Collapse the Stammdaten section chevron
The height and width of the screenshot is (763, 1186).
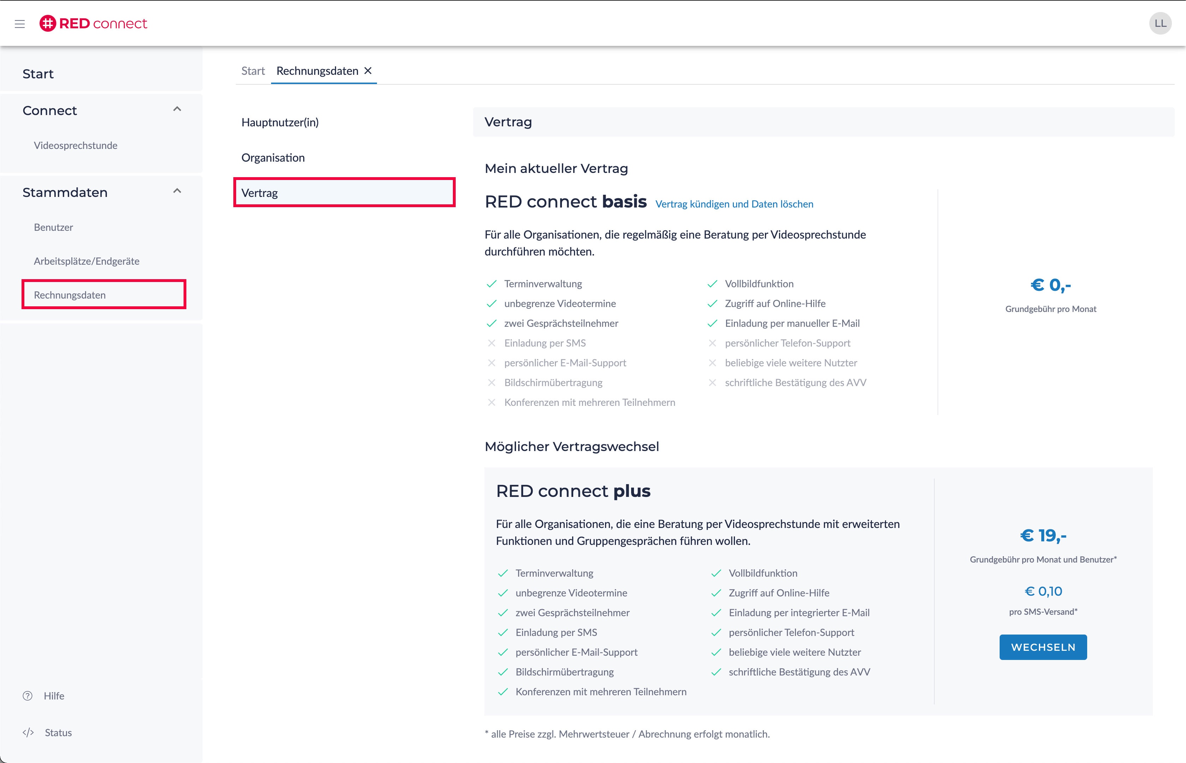[x=177, y=191]
